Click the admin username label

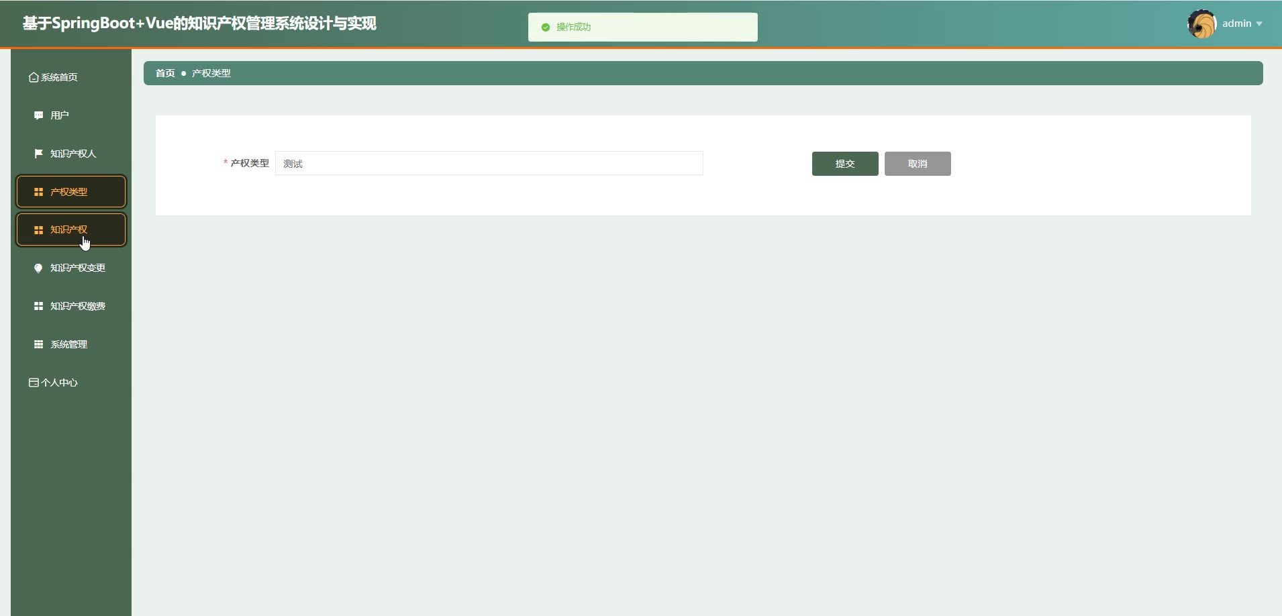point(1237,23)
